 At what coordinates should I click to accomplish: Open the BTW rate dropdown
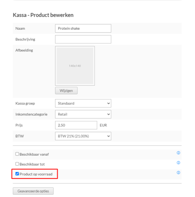pos(83,136)
